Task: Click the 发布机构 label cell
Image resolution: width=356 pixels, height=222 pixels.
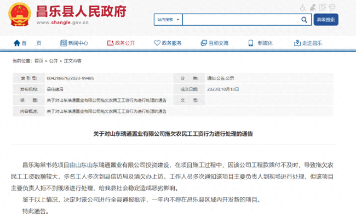Action: (x=29, y=89)
